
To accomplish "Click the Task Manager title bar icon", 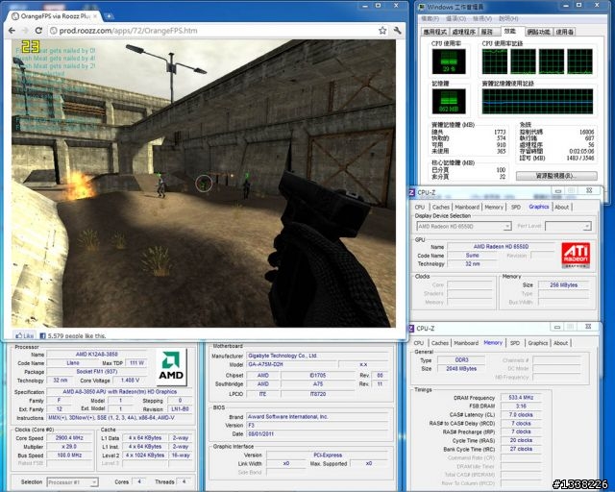I will [x=421, y=7].
